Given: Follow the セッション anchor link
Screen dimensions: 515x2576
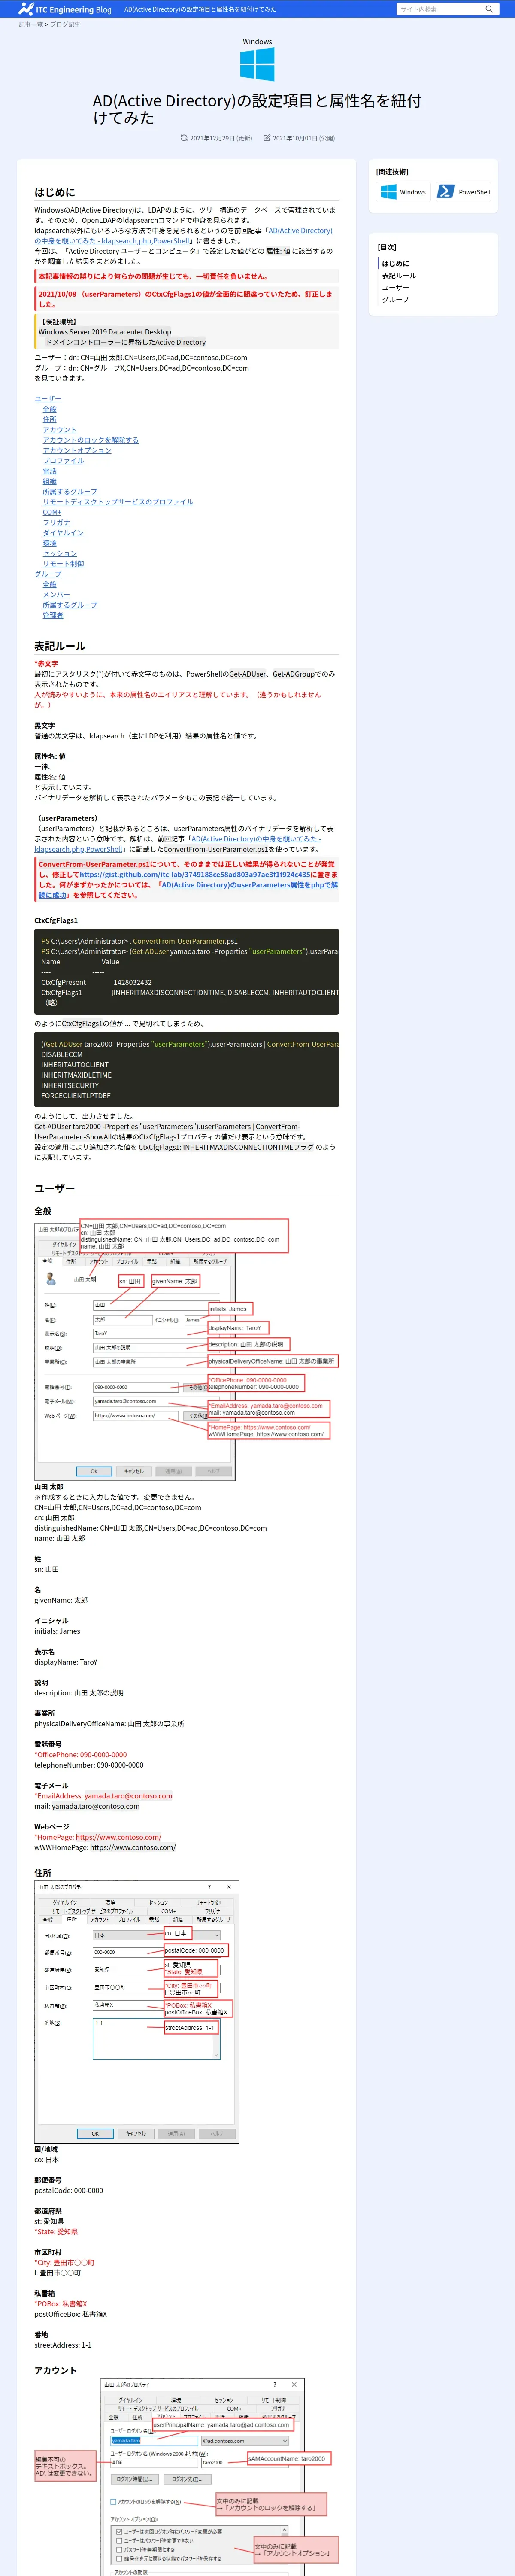Looking at the screenshot, I should click(x=60, y=553).
